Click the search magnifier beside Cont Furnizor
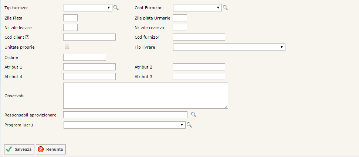 pyautogui.click(x=225, y=8)
